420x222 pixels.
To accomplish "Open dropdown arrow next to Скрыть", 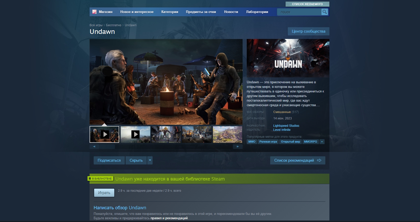I will tap(150, 160).
